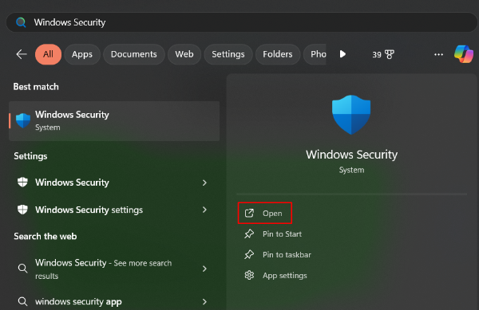
Task: Expand the Windows Security settings result chevron
Action: 204,210
